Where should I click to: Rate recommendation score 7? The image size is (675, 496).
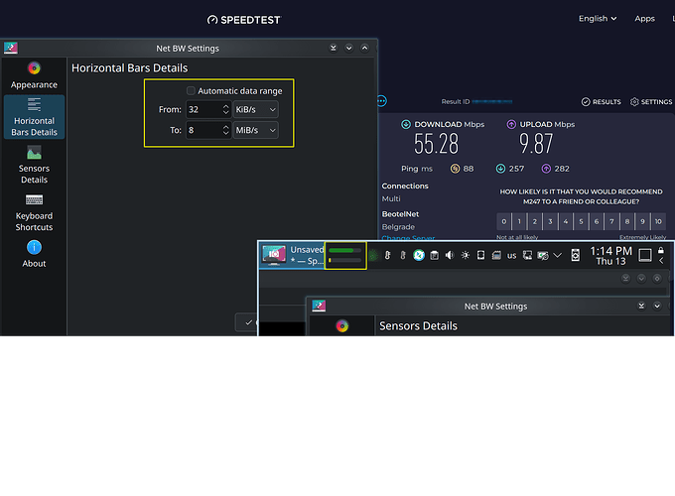pos(611,221)
